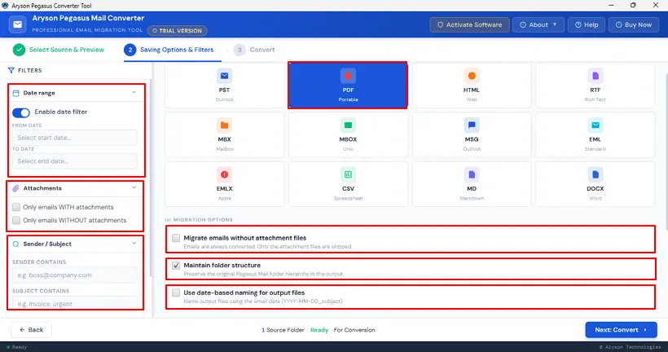Click the Trial Version badge
Viewport: 668px width, 352px height.
178,31
